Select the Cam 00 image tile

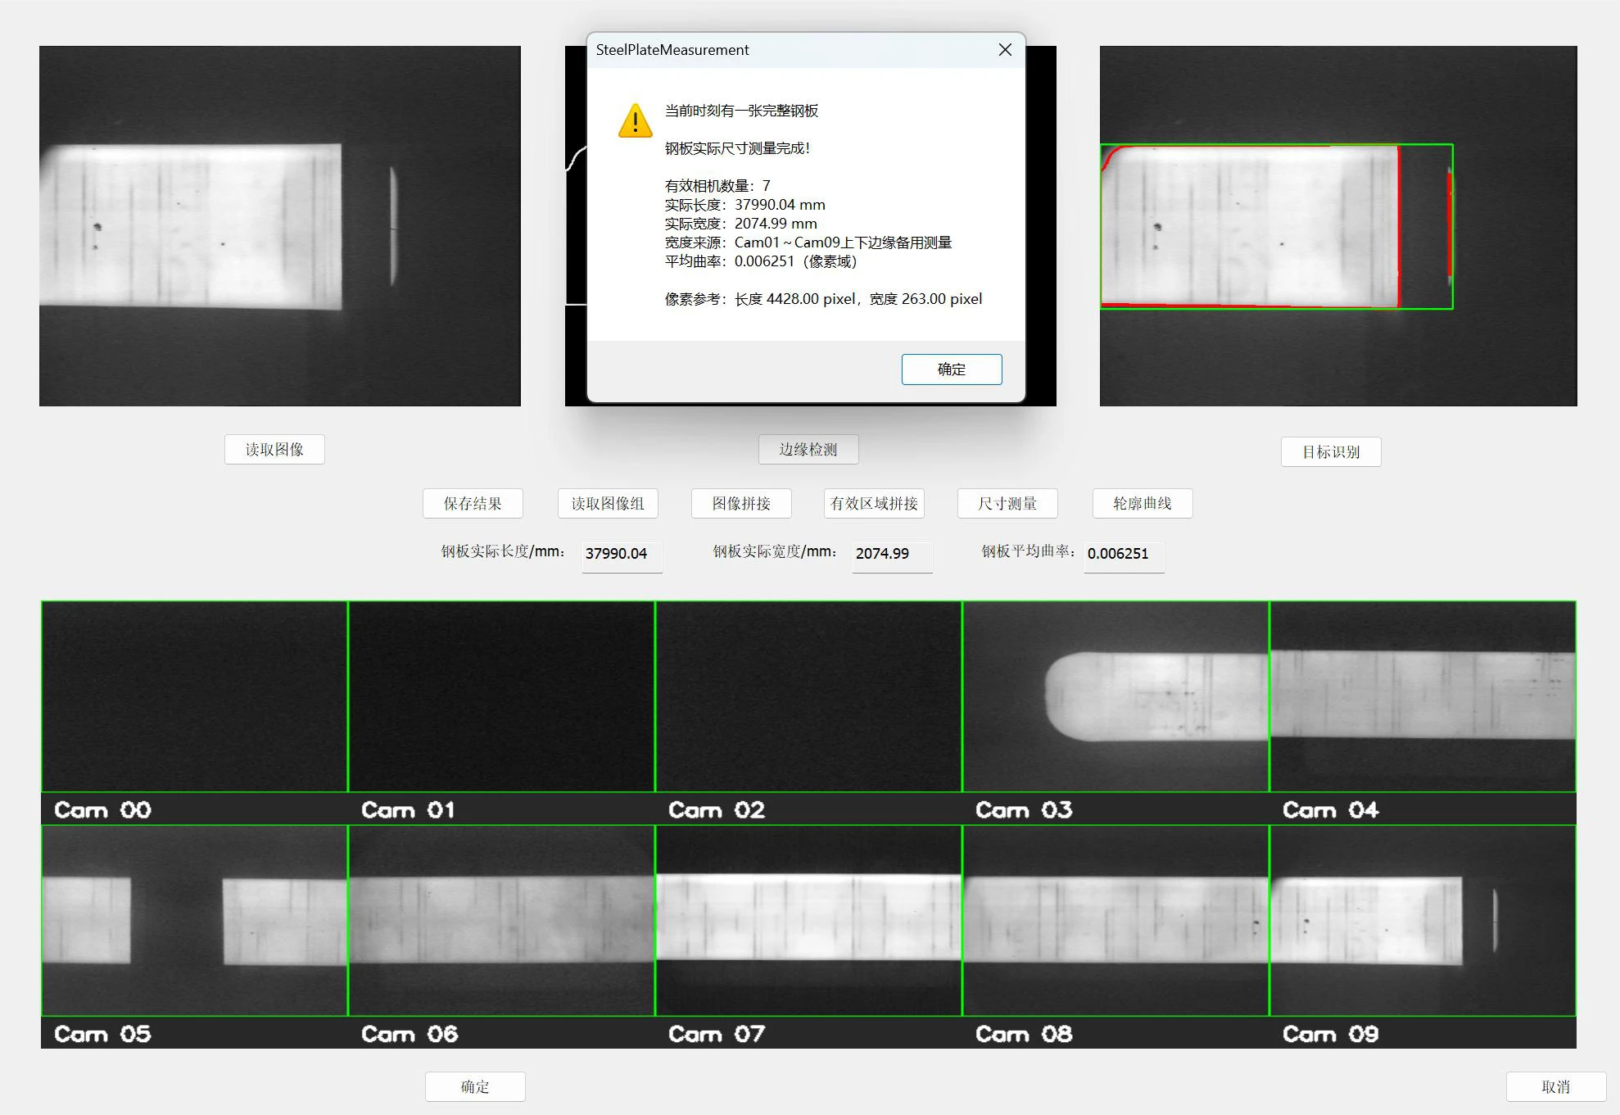[x=195, y=696]
